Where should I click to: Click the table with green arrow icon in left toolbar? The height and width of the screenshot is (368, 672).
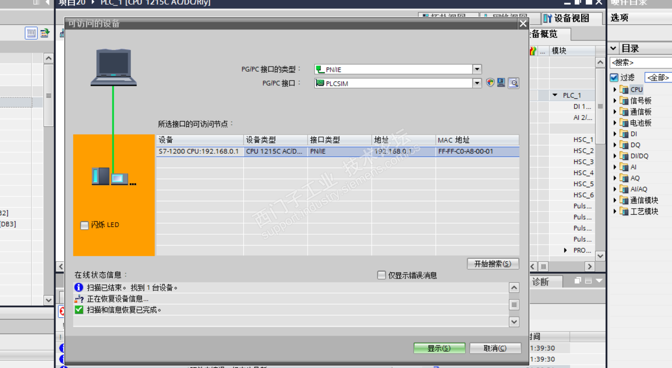point(45,33)
